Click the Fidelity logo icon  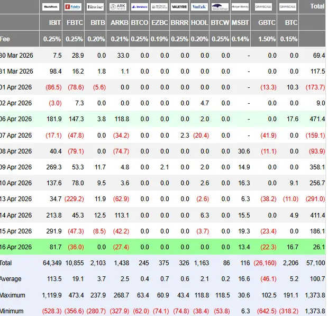coord(73,7)
